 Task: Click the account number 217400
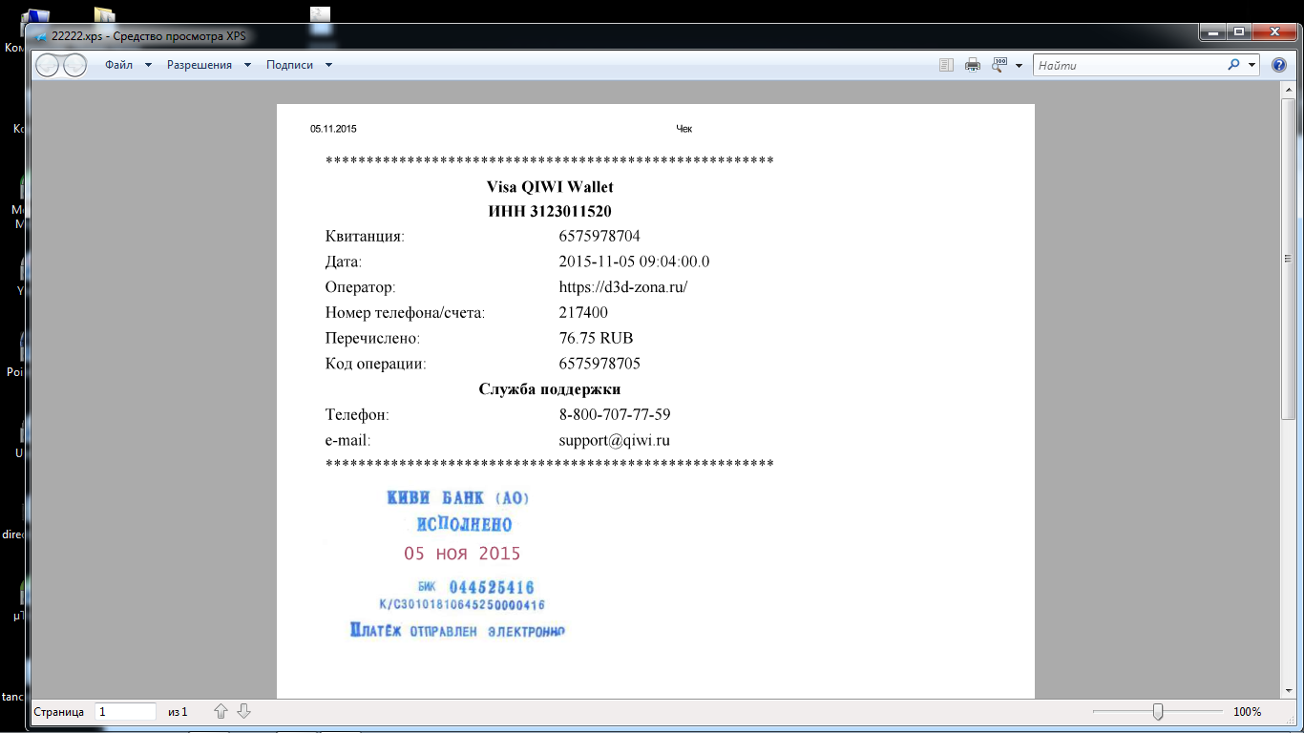point(583,312)
